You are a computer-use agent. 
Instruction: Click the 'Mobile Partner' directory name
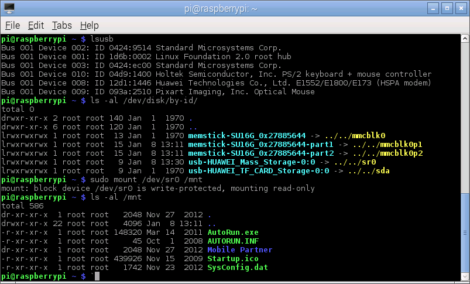tap(240, 249)
